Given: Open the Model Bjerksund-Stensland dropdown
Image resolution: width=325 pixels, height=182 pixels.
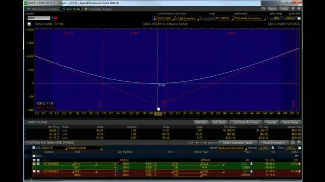Looking at the screenshot, I should 233,148.
